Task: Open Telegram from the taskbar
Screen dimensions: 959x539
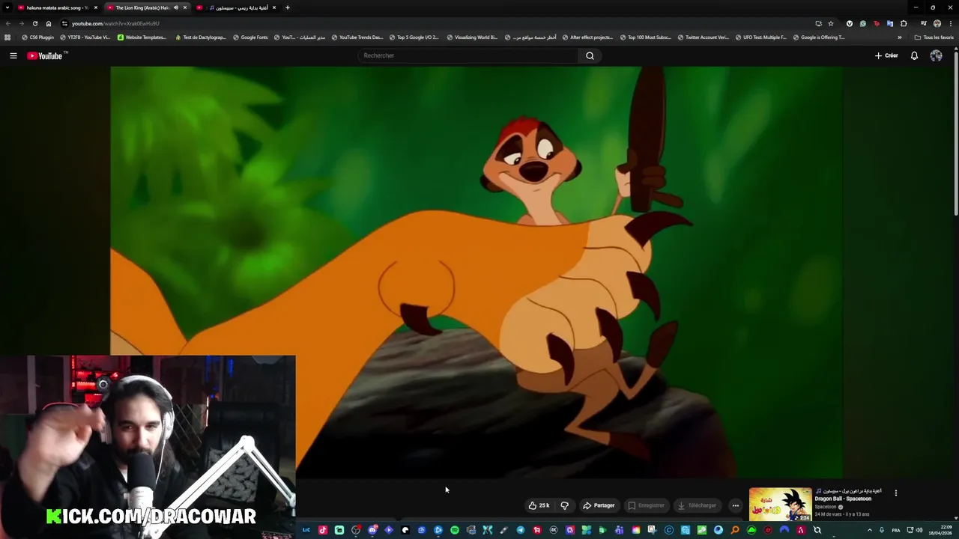Action: tap(520, 530)
